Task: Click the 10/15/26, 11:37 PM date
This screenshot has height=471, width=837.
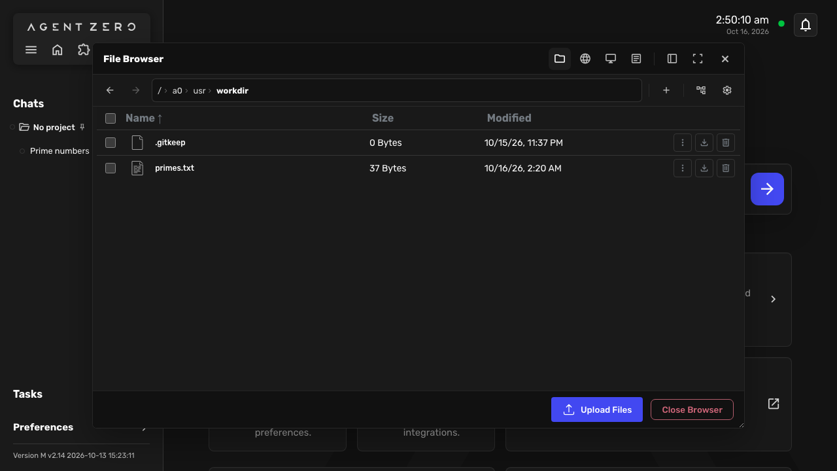Action: [524, 143]
